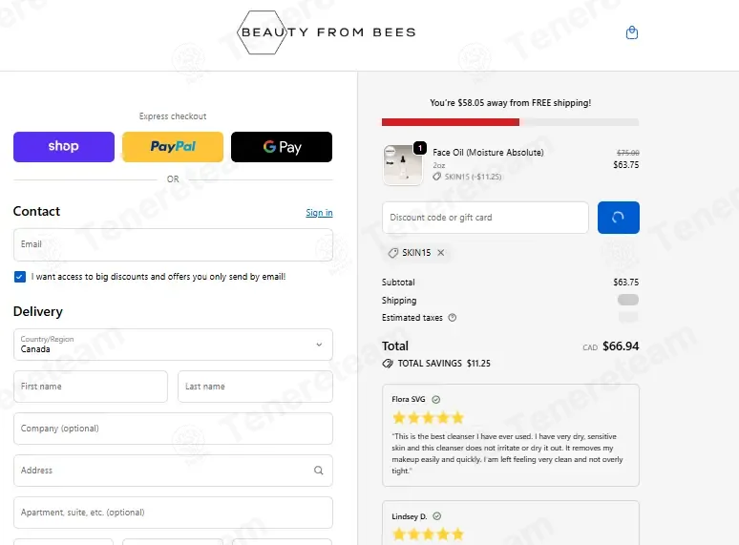The width and height of the screenshot is (739, 545).
Task: Focus the Email input field
Action: pos(173,245)
